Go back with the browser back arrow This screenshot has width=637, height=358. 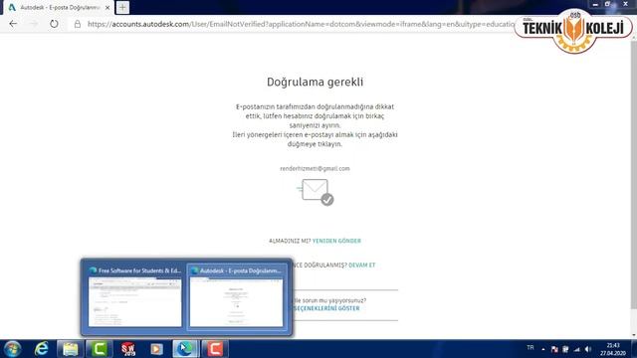click(13, 24)
